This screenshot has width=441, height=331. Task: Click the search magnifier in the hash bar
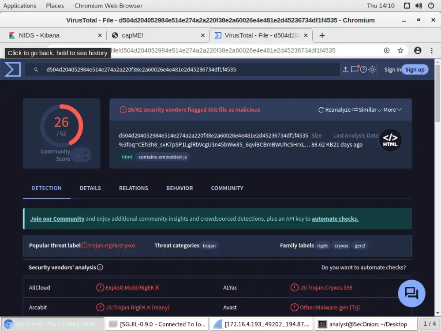(x=36, y=69)
